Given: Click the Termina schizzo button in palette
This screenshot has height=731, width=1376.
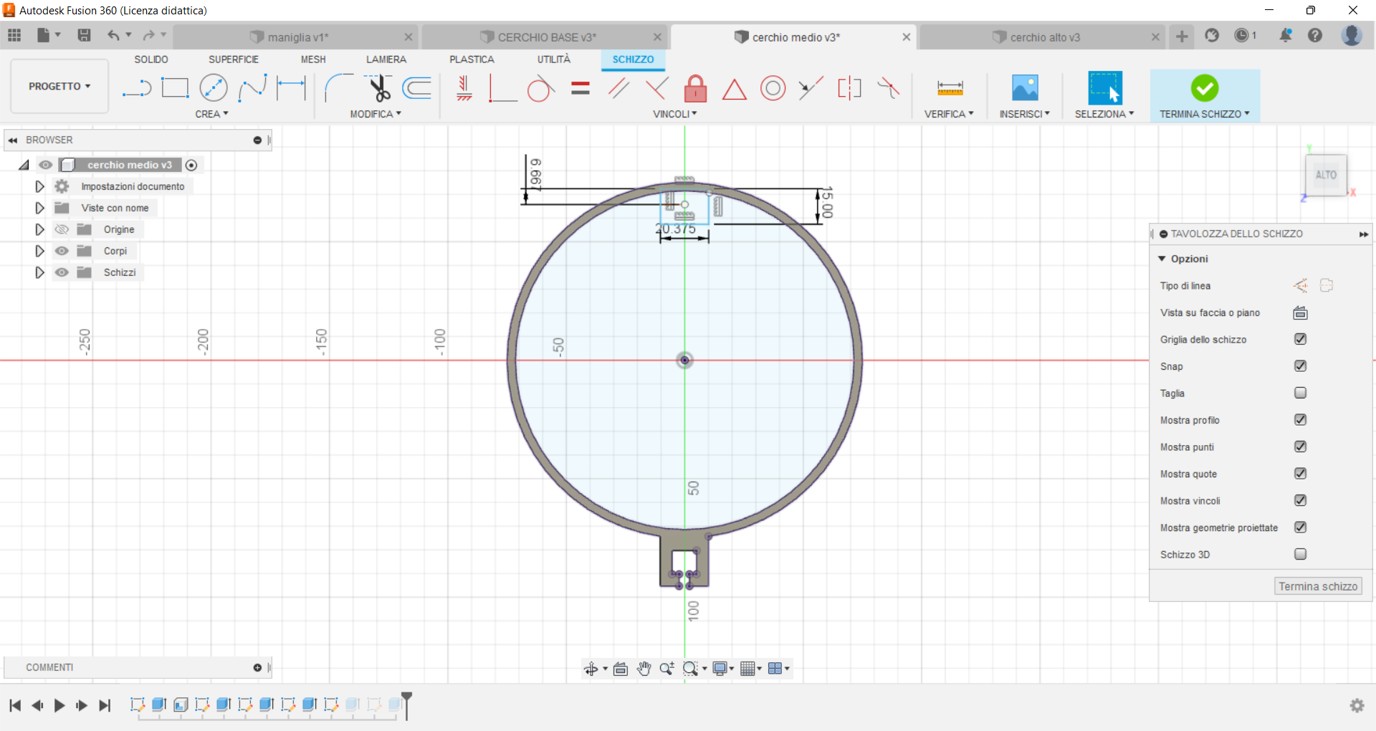Looking at the screenshot, I should click(x=1317, y=586).
